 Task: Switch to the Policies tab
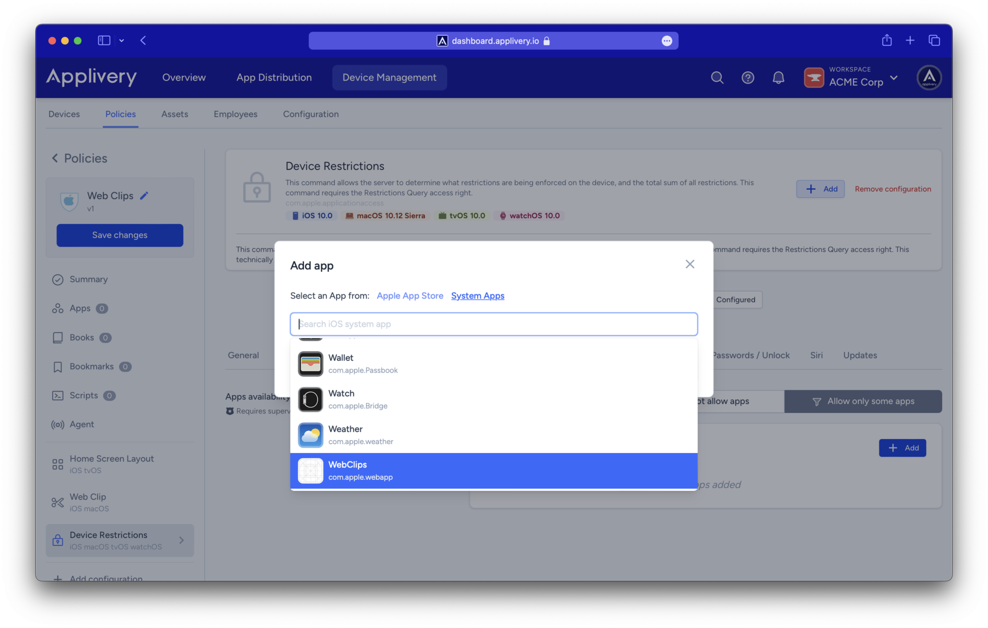point(120,114)
